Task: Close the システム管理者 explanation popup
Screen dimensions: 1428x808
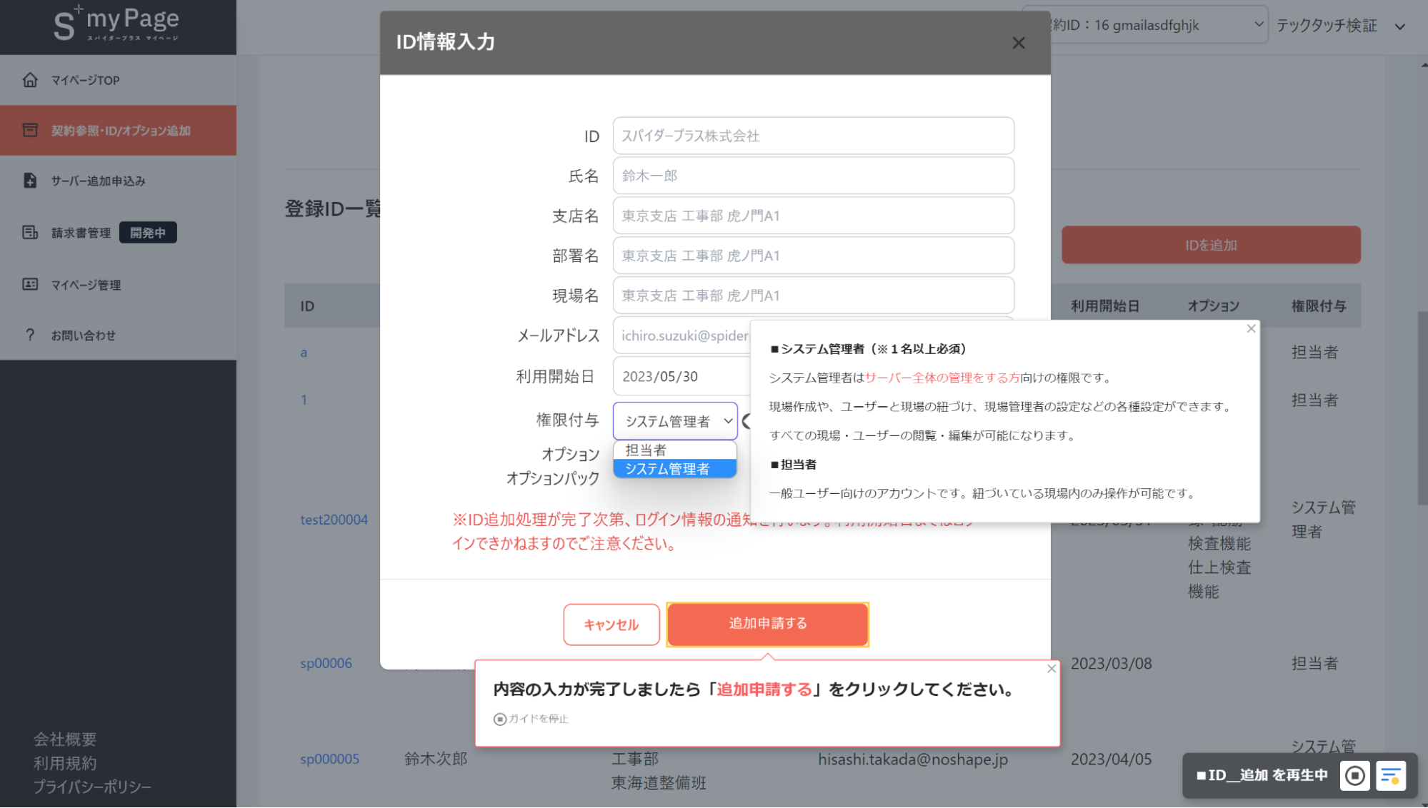Action: pyautogui.click(x=1251, y=328)
